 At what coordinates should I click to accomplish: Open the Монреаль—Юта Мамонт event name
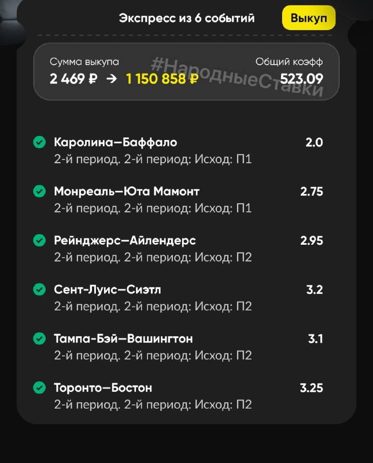point(127,191)
